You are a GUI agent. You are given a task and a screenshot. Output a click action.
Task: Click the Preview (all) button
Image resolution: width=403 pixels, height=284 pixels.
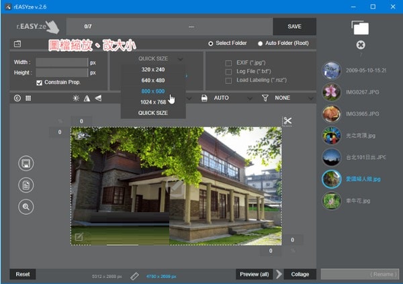coord(254,274)
